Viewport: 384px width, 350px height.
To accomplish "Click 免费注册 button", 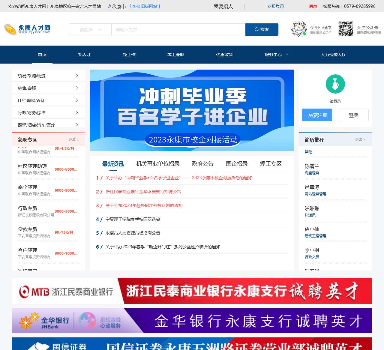I will 317,115.
